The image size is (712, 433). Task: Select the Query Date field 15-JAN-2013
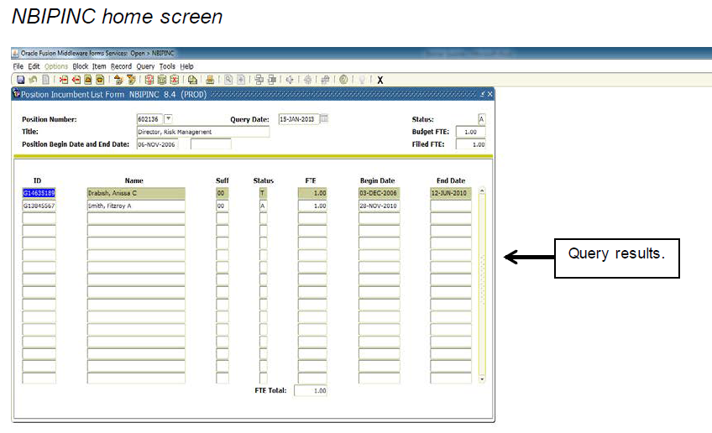click(x=296, y=119)
